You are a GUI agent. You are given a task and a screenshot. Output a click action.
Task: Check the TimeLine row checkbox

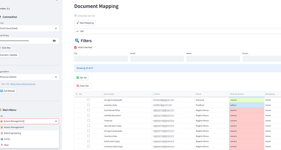[x=88, y=121]
